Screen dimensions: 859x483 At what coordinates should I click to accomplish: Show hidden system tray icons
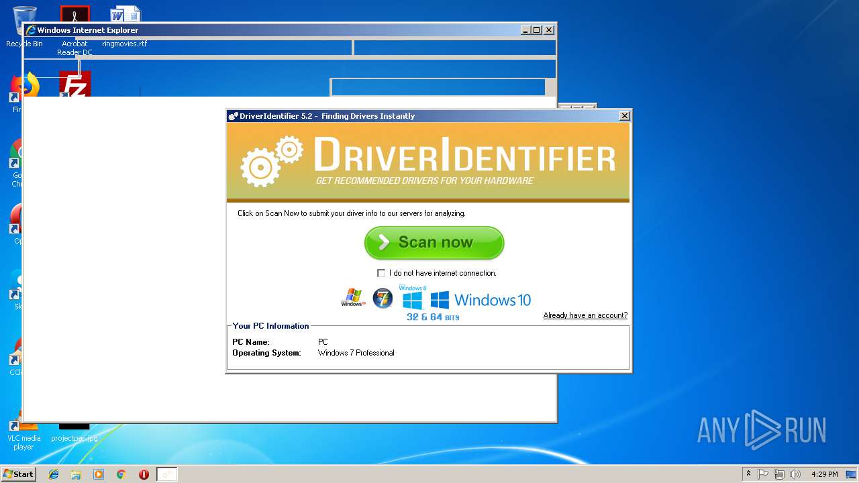click(748, 474)
